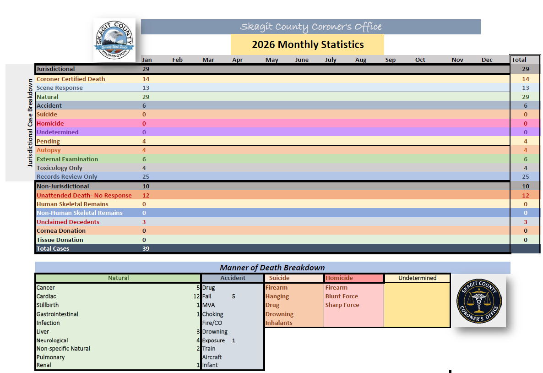
Task: Select the 2026 Monthly Statistics title
Action: tap(307, 44)
